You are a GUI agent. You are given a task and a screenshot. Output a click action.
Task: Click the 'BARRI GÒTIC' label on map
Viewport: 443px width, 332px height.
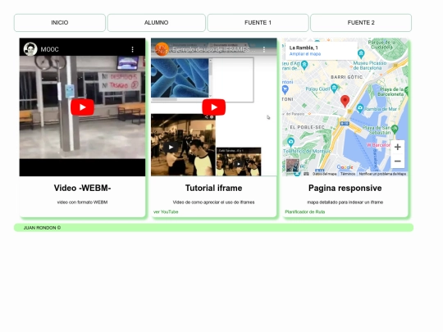point(346,77)
